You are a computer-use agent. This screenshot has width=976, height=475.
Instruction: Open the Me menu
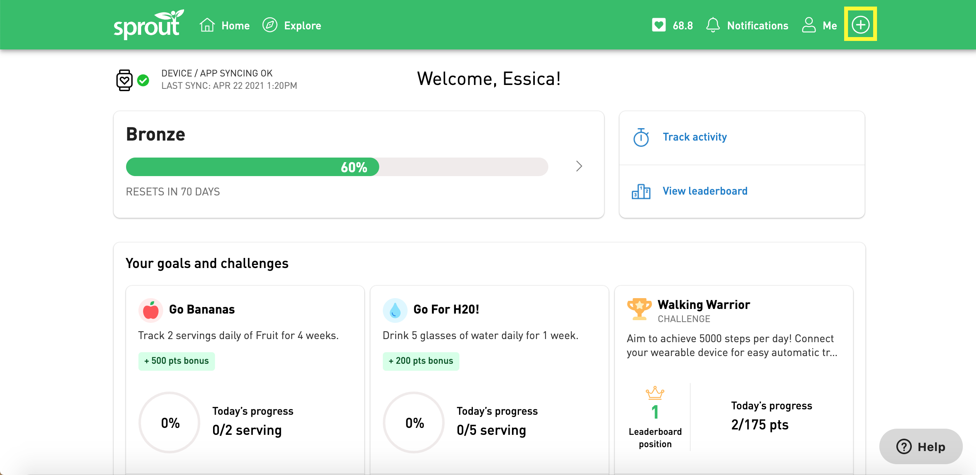click(x=830, y=26)
